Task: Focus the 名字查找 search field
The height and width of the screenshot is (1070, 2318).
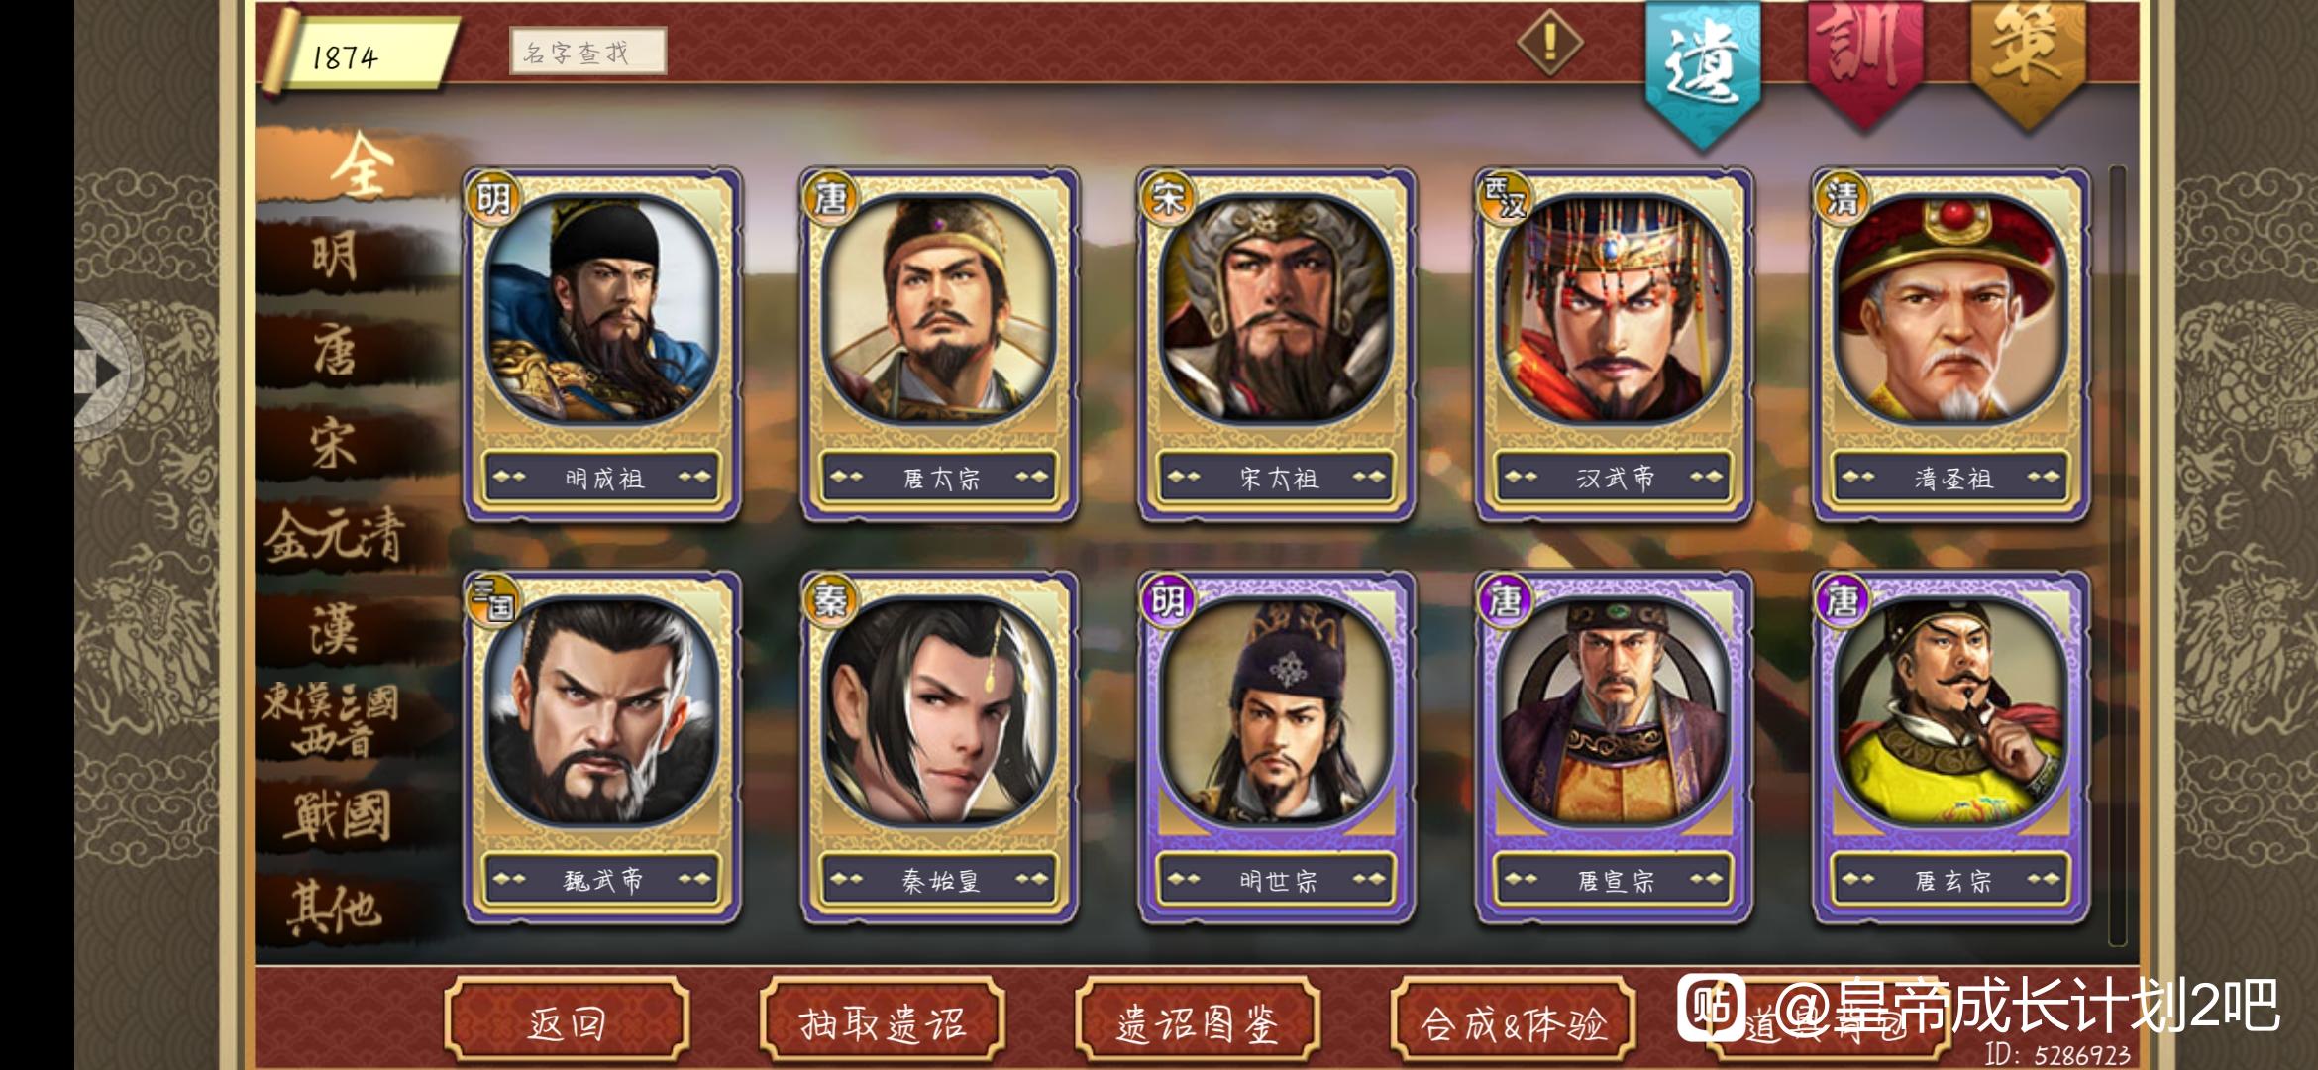Action: click(x=587, y=52)
